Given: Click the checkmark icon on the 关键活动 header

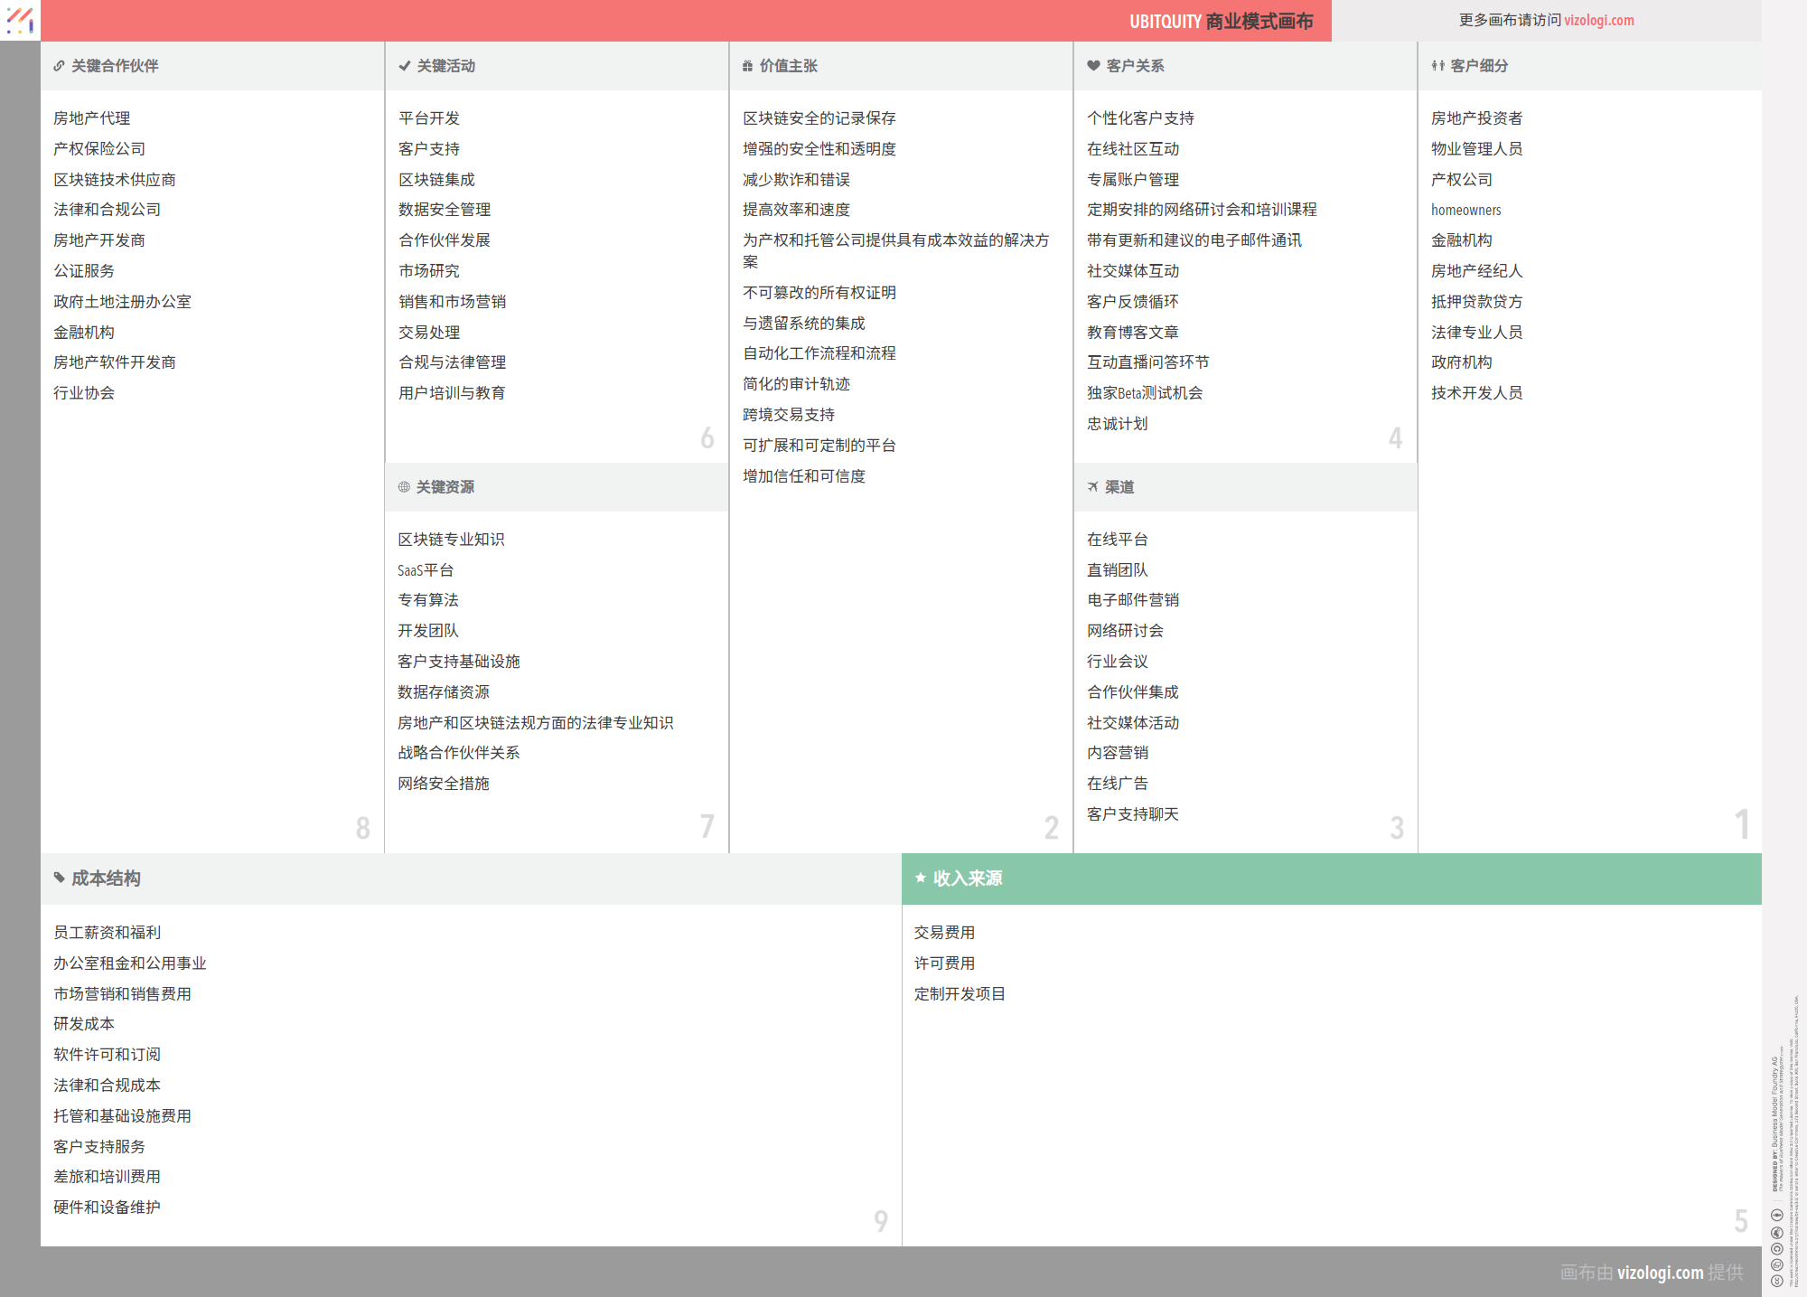Looking at the screenshot, I should pyautogui.click(x=404, y=65).
